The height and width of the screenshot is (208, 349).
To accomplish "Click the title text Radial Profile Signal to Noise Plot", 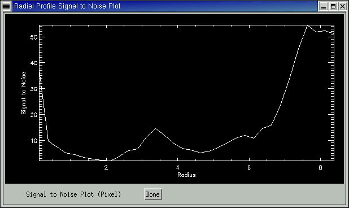I will point(67,6).
